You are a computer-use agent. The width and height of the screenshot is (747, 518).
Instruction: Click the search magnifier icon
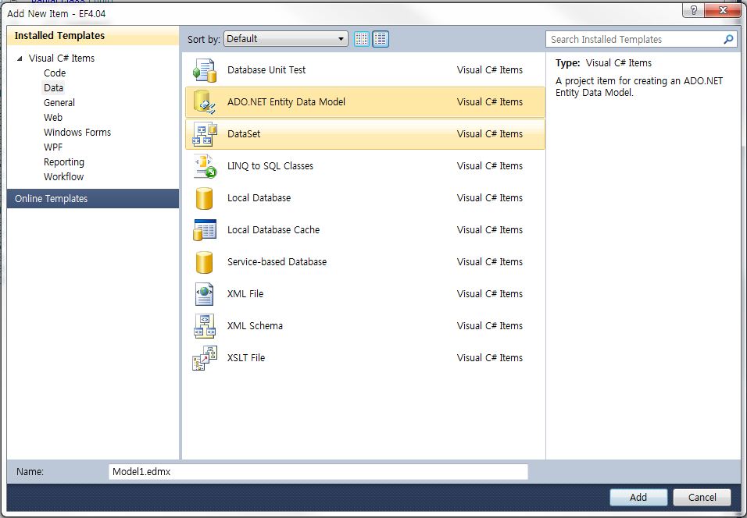[728, 40]
